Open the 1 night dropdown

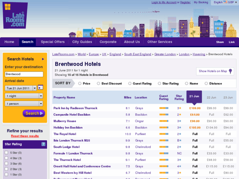point(24,96)
